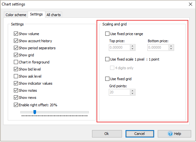Enable Chart in foreground option
196x142 pixels.
coord(16,62)
